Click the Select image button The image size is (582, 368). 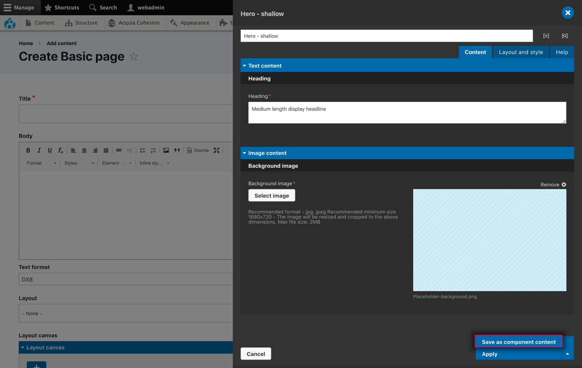tap(272, 196)
